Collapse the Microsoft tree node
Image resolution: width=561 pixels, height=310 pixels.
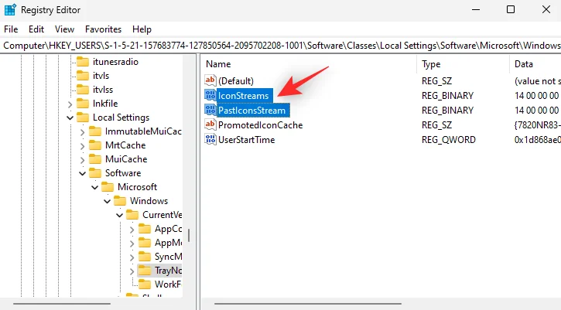pos(95,187)
